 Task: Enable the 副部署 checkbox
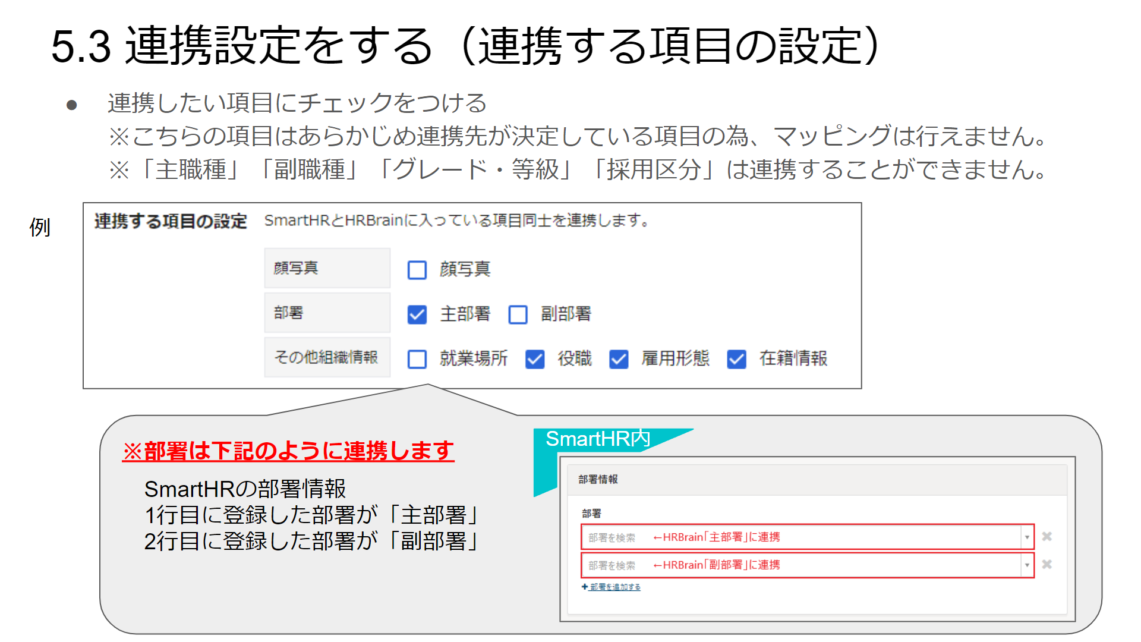(x=518, y=314)
